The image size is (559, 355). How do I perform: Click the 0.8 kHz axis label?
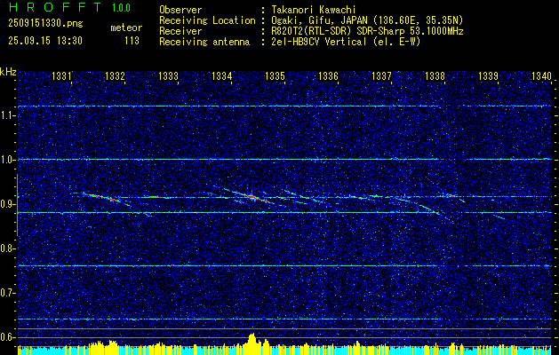click(x=6, y=248)
